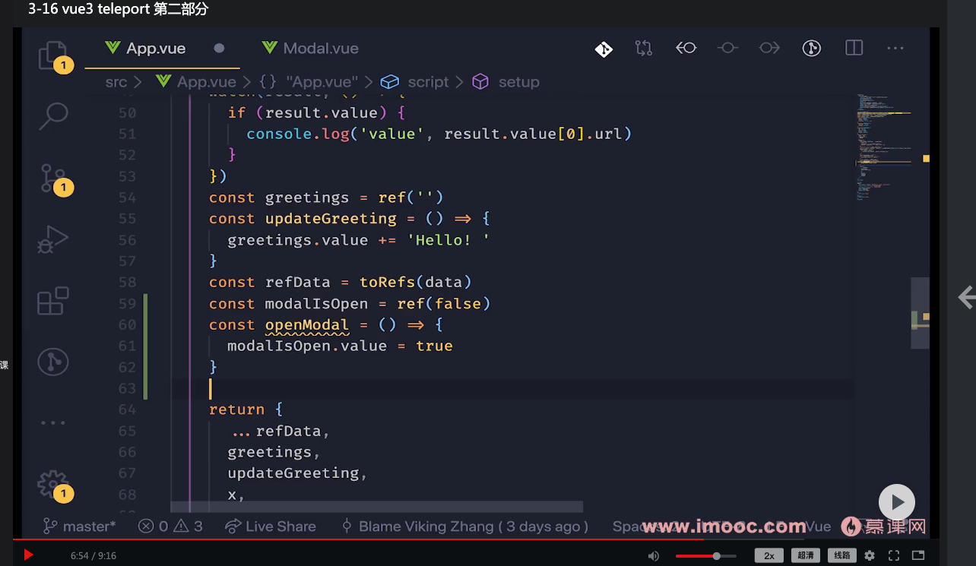Click the video title 3-16 vue3 teleport
976x566 pixels.
point(119,10)
